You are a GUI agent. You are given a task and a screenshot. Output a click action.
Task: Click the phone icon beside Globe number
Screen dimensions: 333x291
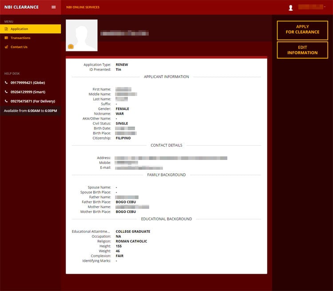tap(6, 83)
